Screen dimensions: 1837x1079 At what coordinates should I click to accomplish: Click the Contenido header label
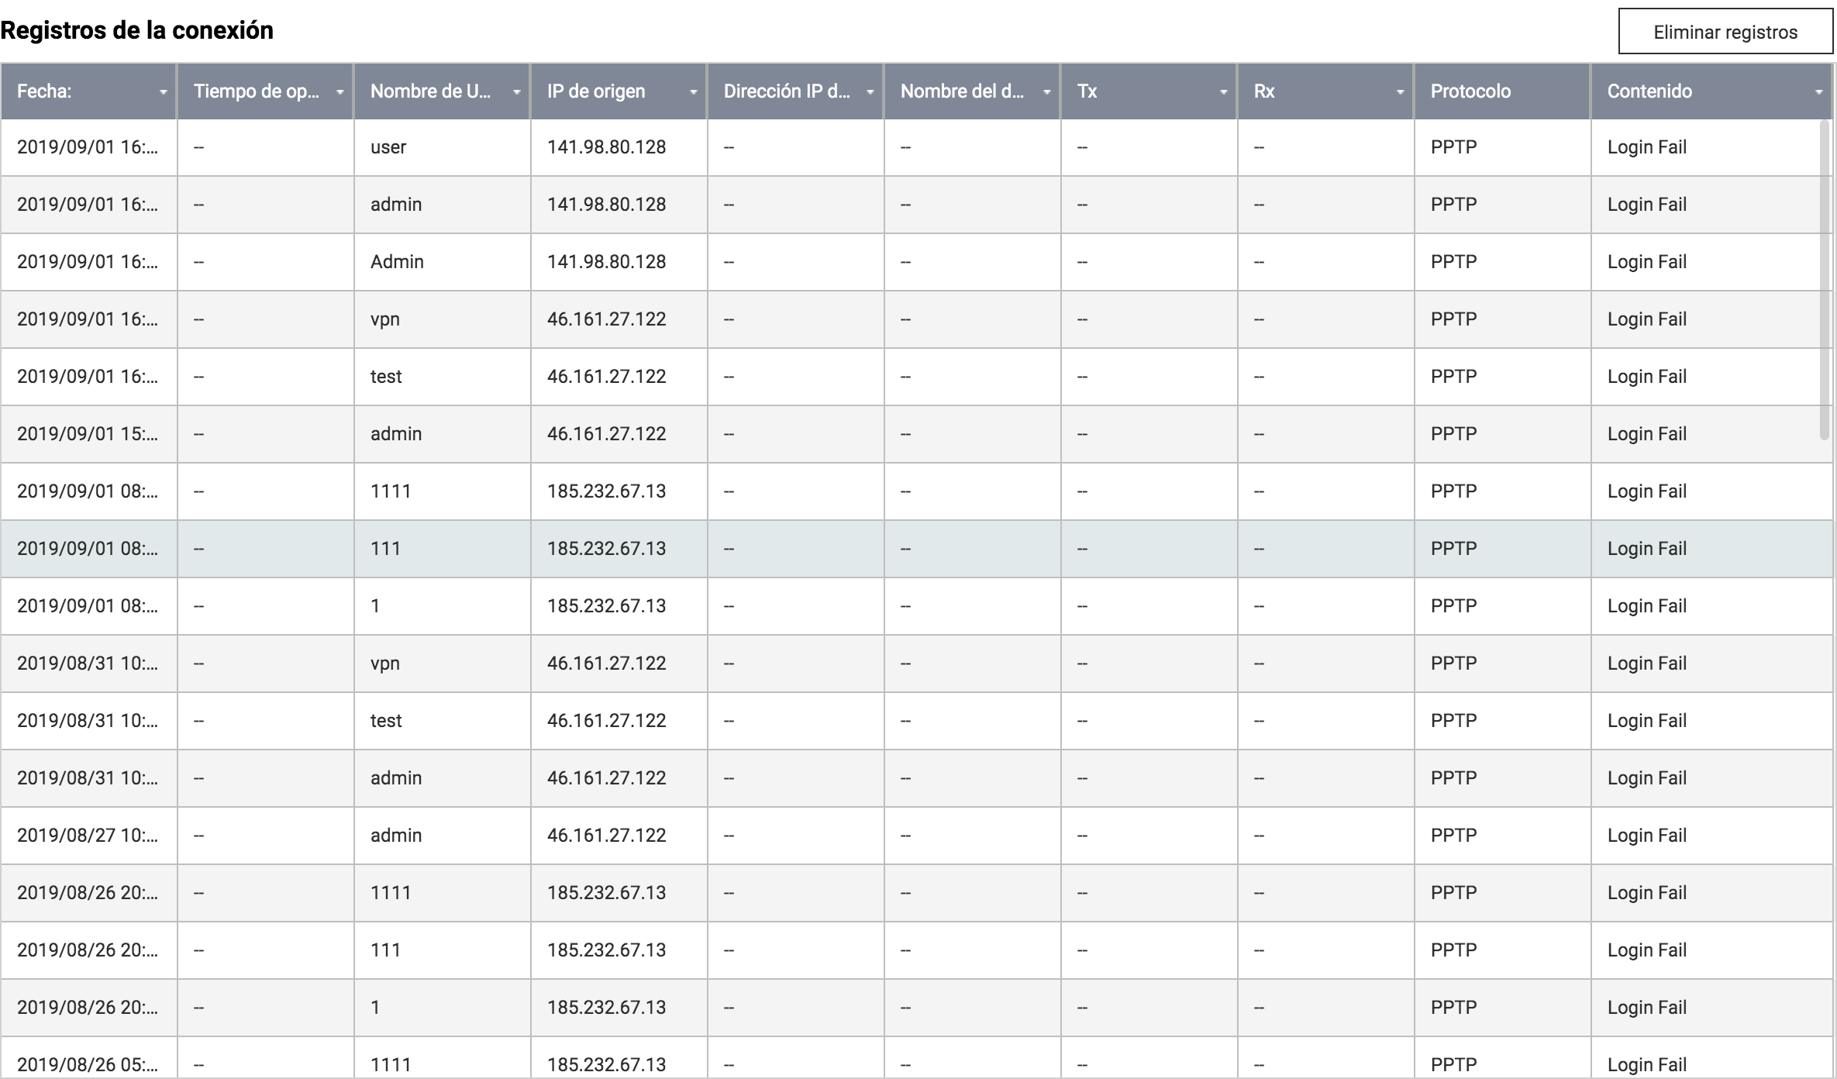click(1649, 91)
